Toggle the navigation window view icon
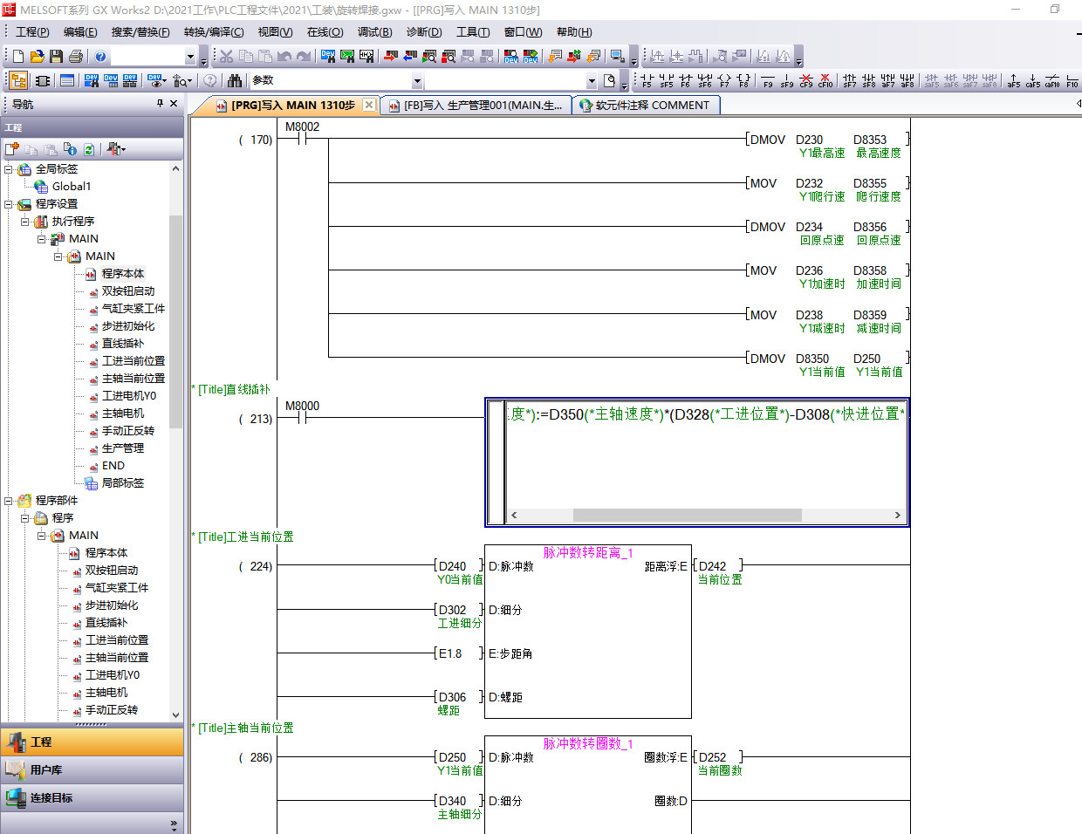Viewport: 1082px width, 834px height. point(18,81)
